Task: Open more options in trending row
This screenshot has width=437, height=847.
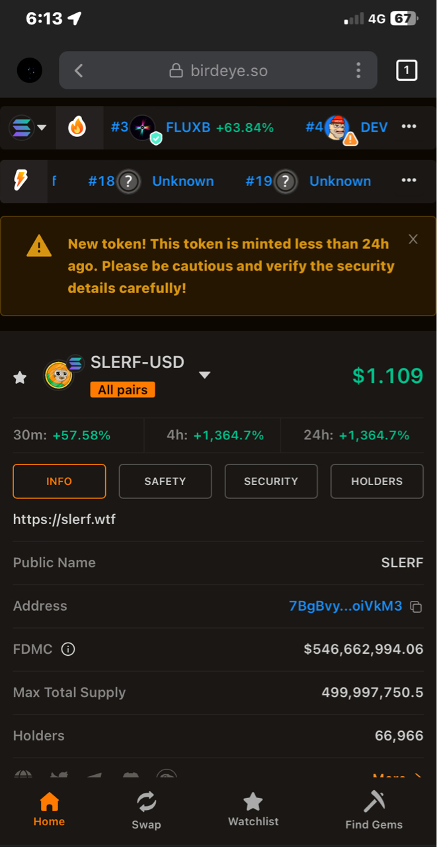Action: pyautogui.click(x=409, y=126)
